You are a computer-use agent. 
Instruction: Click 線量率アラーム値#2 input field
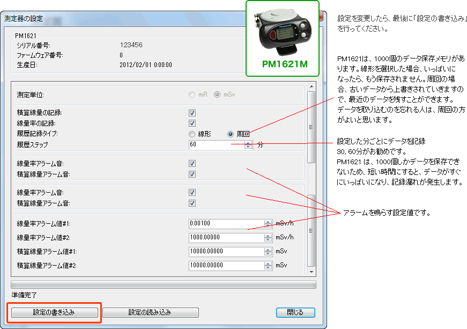pyautogui.click(x=226, y=238)
